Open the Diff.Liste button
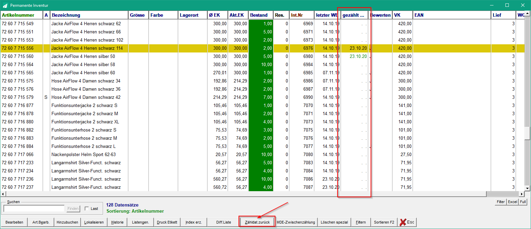 (x=224, y=222)
